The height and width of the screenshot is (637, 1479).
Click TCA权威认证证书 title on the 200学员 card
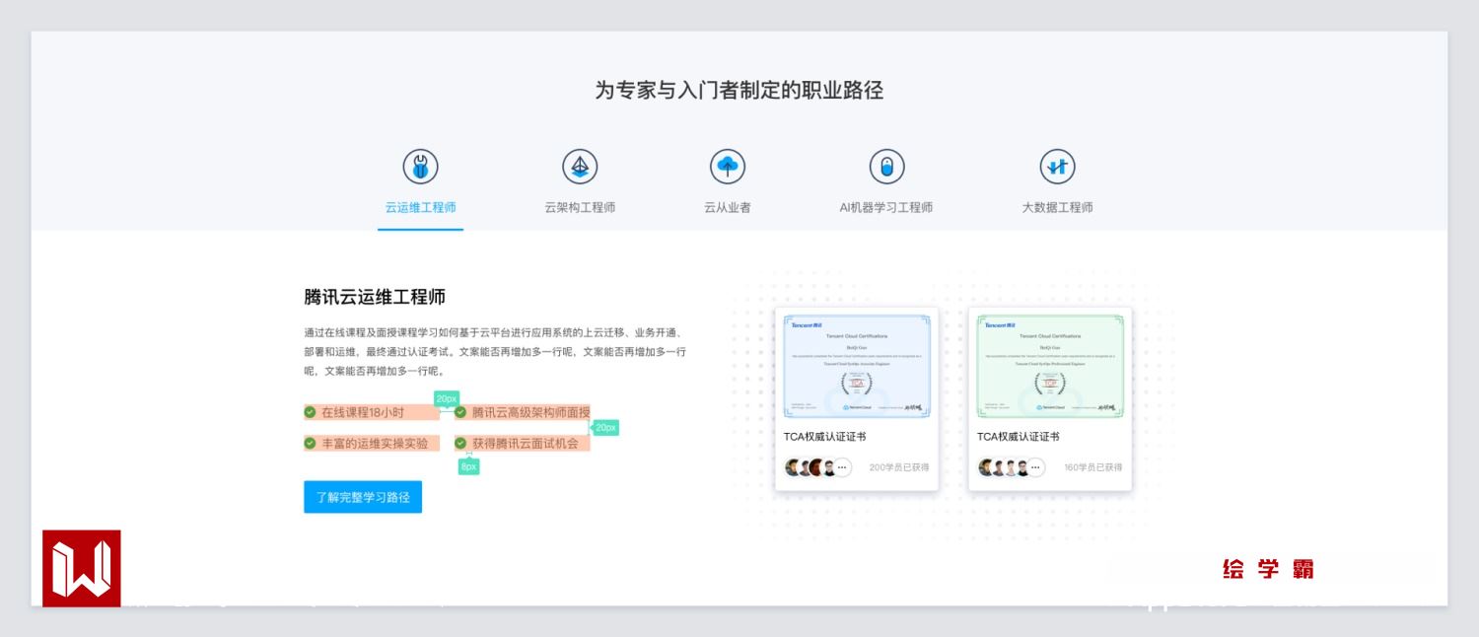[825, 436]
